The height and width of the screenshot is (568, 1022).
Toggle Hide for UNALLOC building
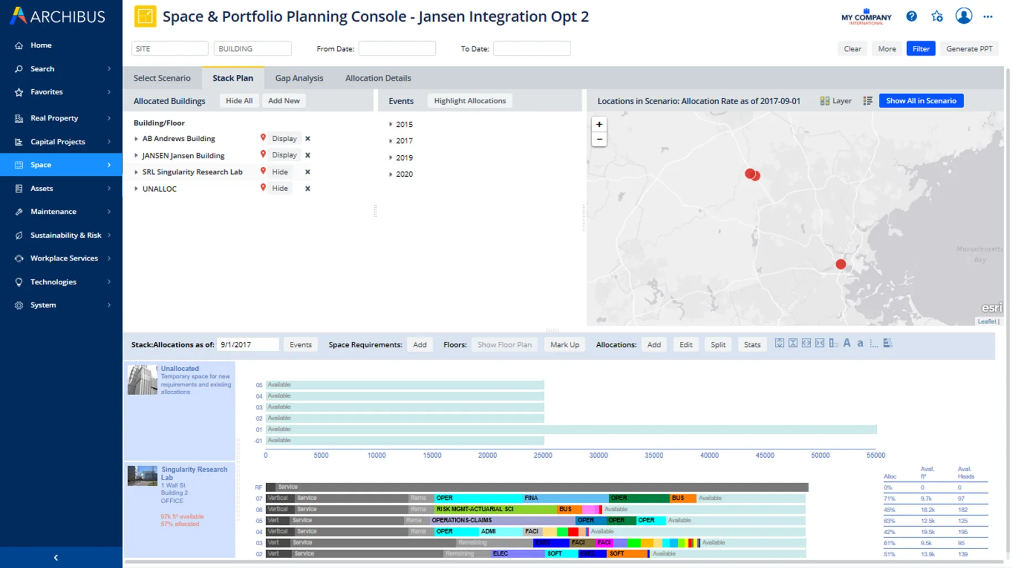(279, 188)
